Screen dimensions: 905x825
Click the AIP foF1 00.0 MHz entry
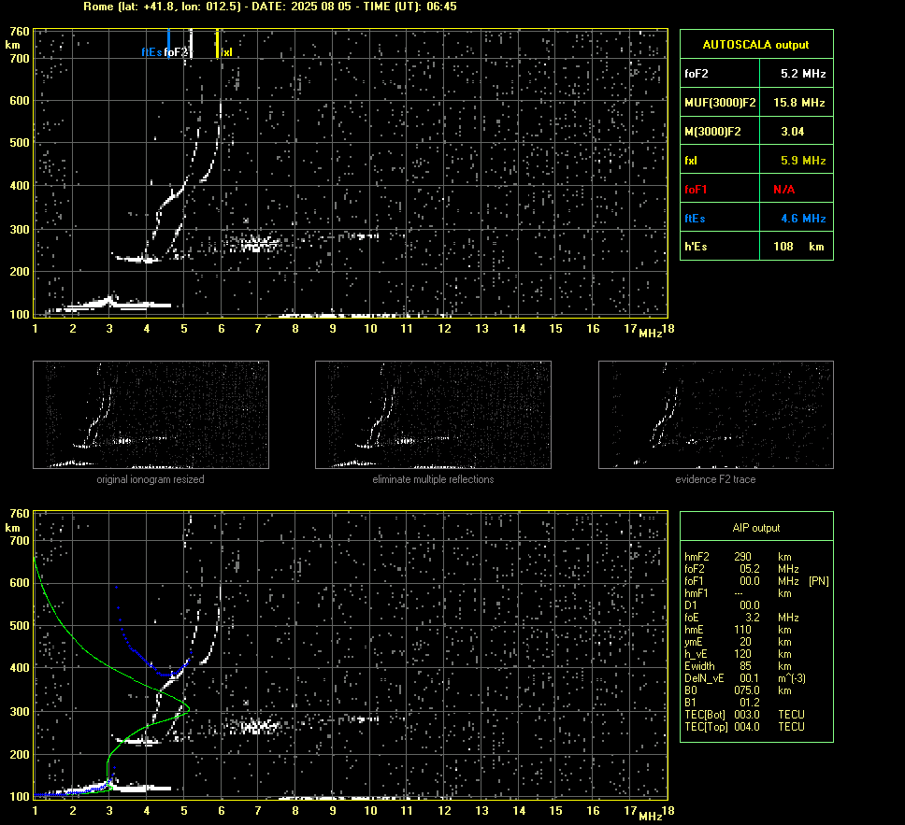click(x=741, y=581)
